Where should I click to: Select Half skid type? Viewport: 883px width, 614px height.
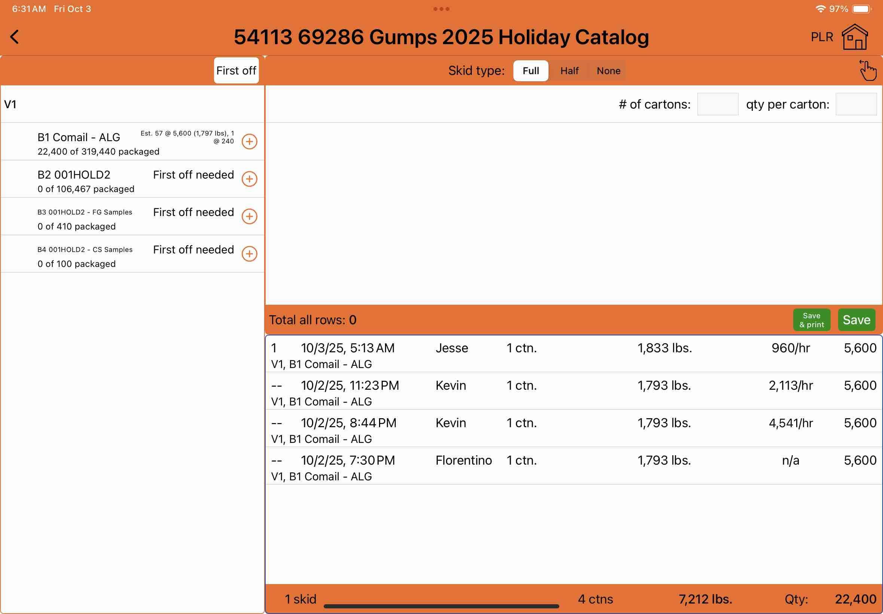pyautogui.click(x=569, y=71)
